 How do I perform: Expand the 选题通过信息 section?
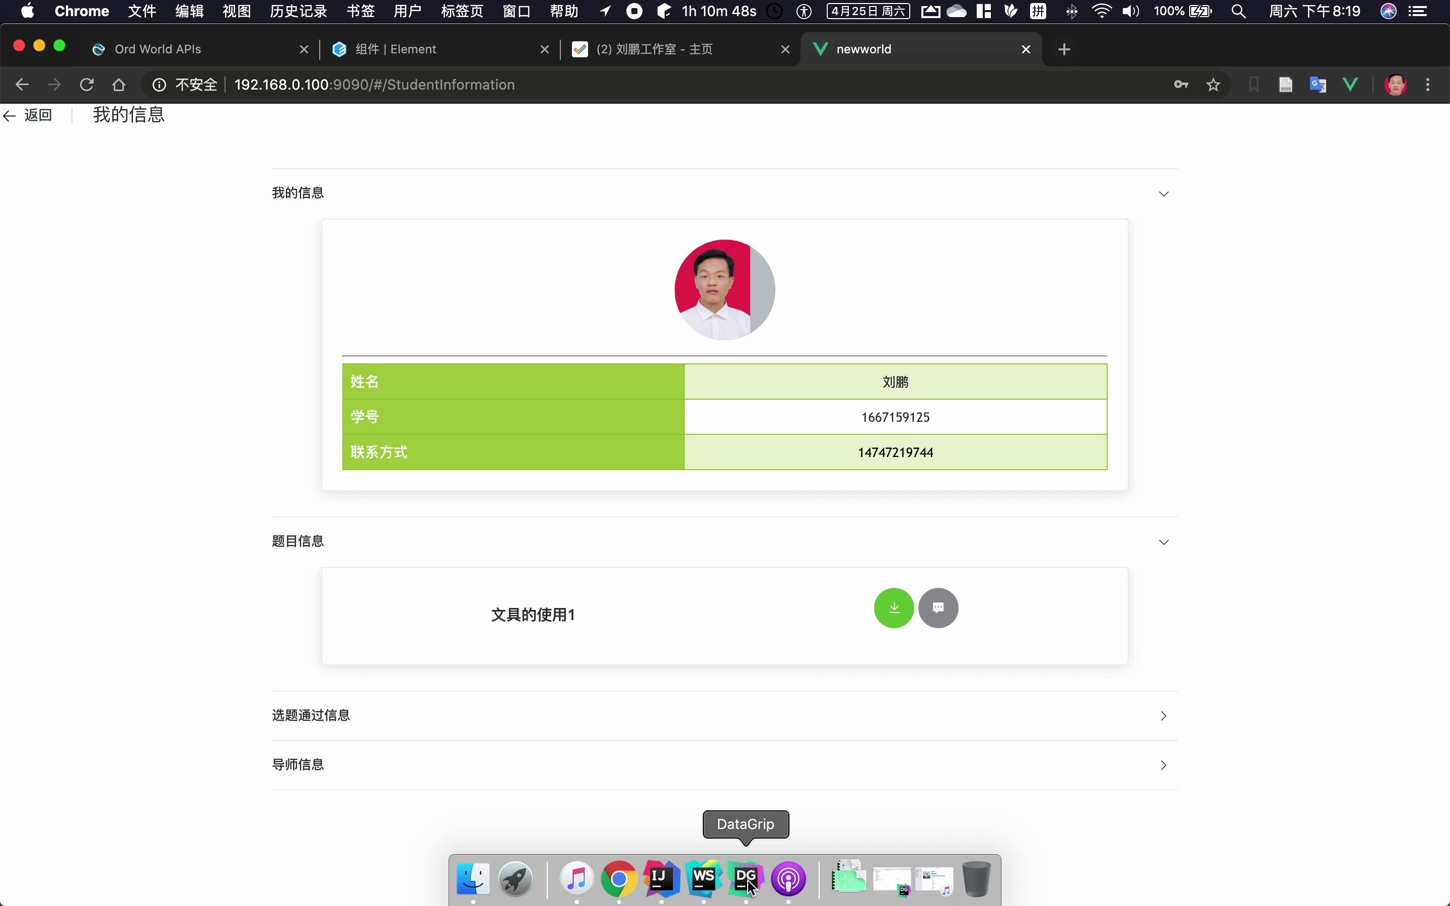(1163, 715)
